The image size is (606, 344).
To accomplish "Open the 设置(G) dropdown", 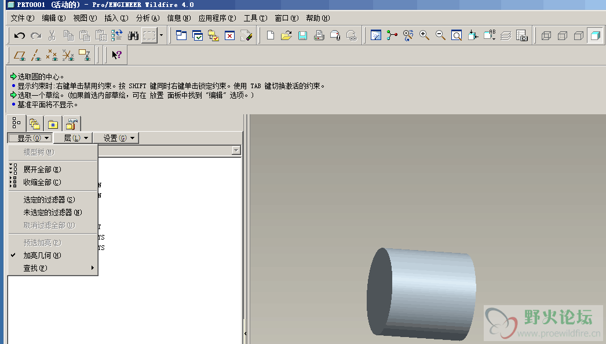I will click(115, 138).
